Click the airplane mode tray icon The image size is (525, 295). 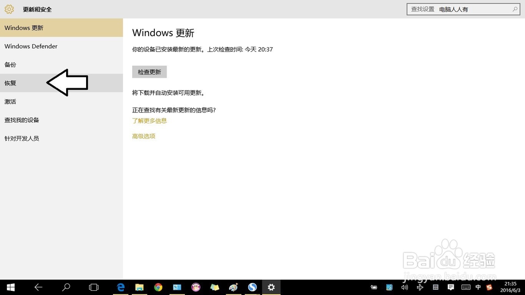coord(420,287)
